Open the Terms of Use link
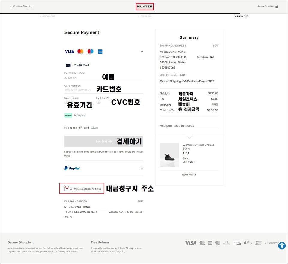This screenshot has width=288, height=264. click(125, 152)
